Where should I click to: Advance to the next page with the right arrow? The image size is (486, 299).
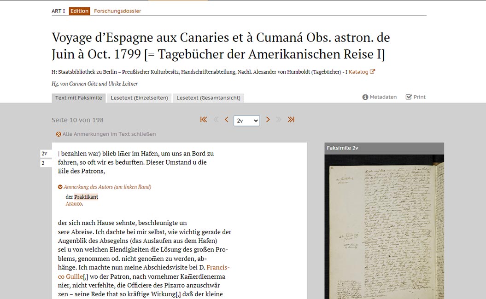point(268,119)
